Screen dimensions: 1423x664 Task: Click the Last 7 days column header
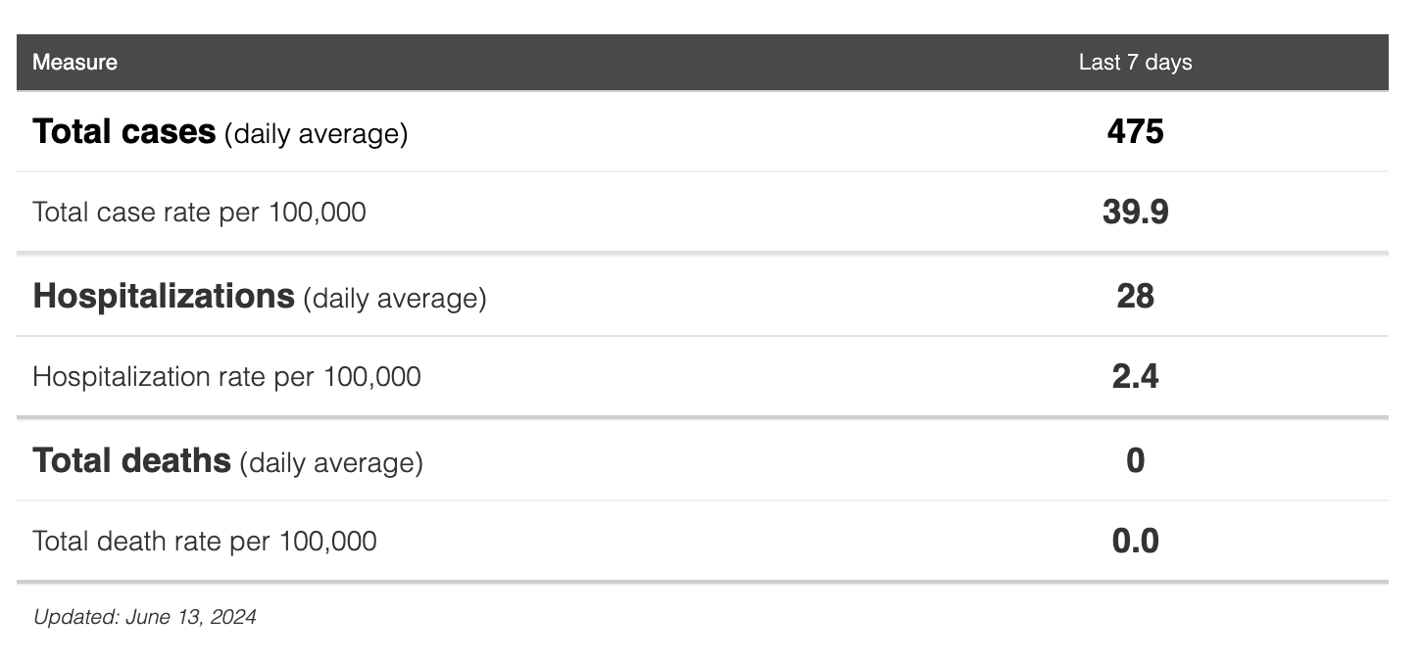click(1135, 63)
